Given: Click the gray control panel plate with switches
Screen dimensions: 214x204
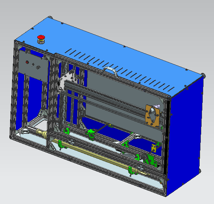Looking at the screenshot, I should coord(33,66).
